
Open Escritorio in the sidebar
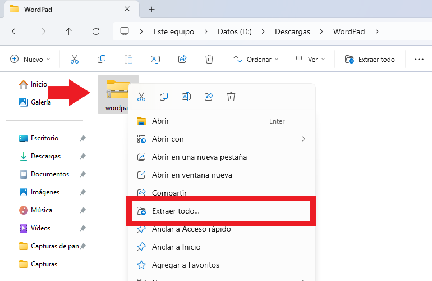click(x=39, y=138)
